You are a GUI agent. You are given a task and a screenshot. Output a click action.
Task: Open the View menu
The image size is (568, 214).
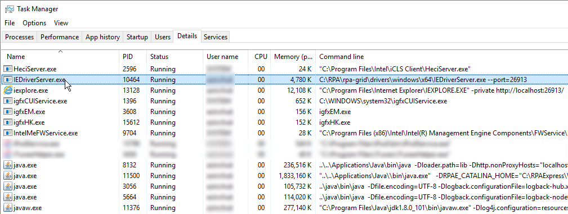(61, 23)
